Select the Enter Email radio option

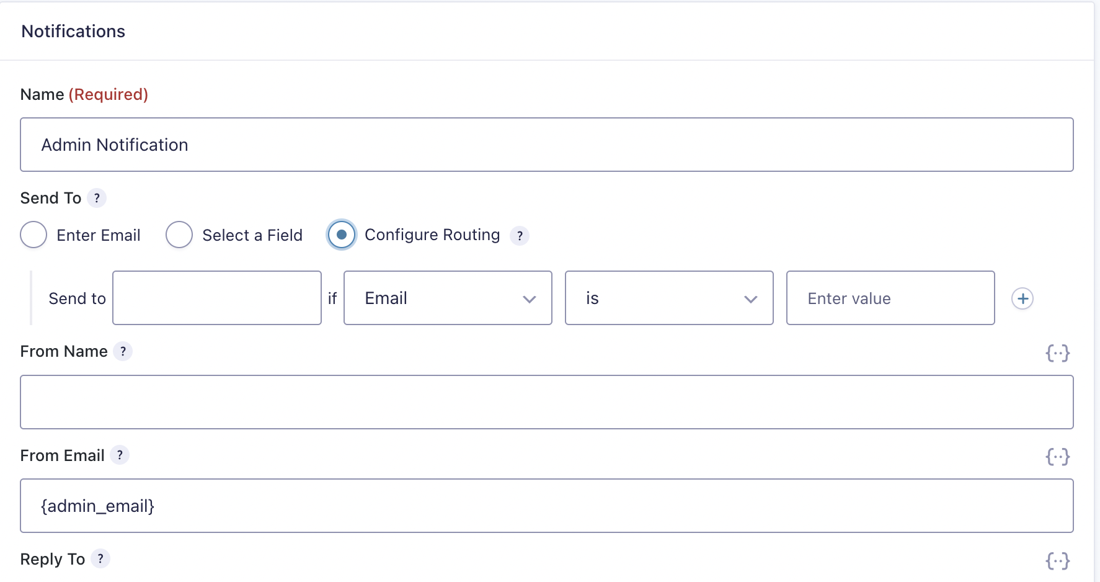(x=33, y=235)
